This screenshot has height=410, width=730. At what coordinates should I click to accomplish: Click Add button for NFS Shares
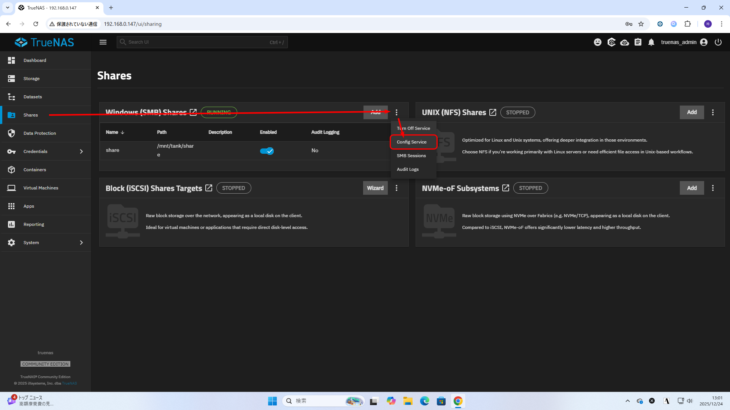(692, 112)
